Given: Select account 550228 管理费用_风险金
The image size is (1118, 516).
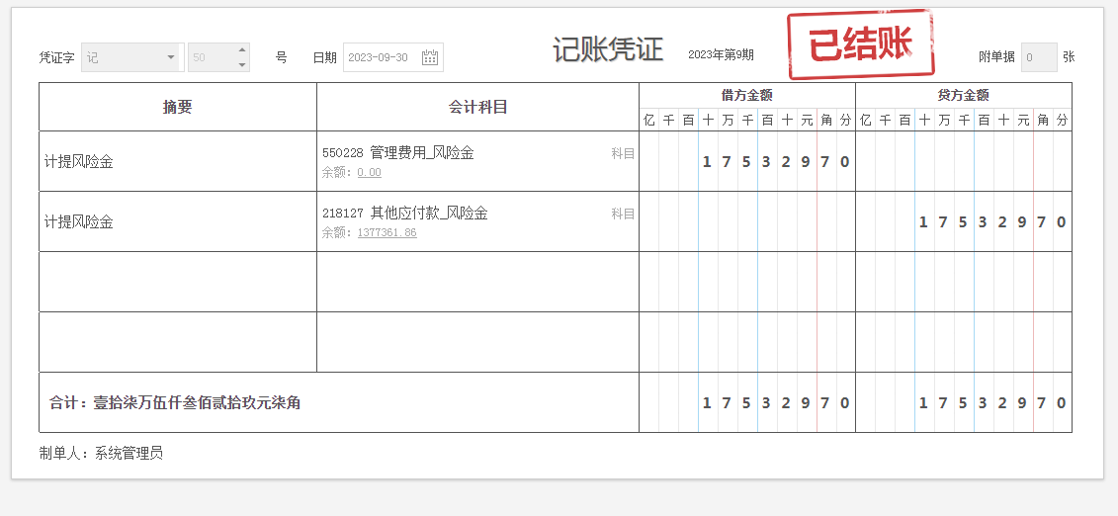Looking at the screenshot, I should 398,153.
